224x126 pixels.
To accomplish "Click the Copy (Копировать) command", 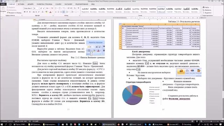I will tap(12, 10).
